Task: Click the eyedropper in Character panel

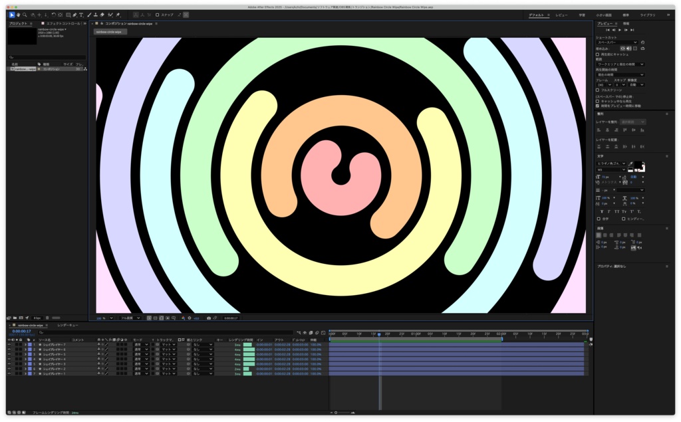Action: (x=630, y=163)
